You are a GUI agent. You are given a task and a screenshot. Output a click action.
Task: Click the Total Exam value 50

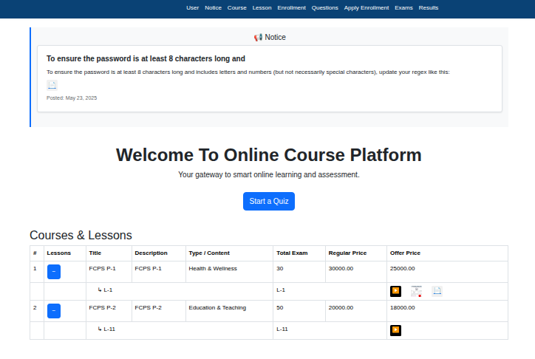point(299,311)
